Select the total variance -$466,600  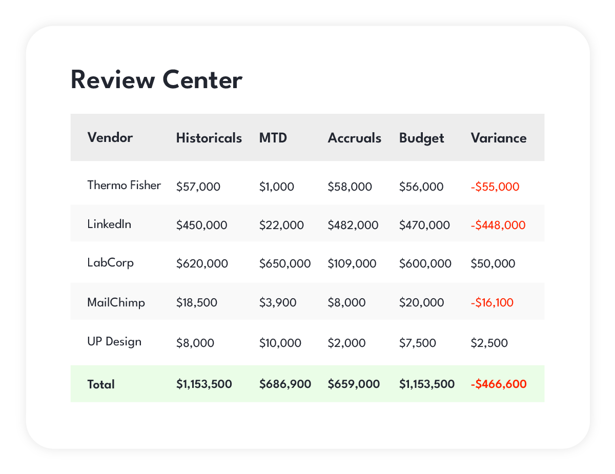point(498,384)
